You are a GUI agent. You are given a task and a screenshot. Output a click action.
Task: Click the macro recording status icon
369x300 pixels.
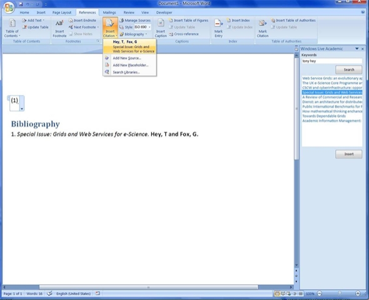pyautogui.click(x=98, y=293)
